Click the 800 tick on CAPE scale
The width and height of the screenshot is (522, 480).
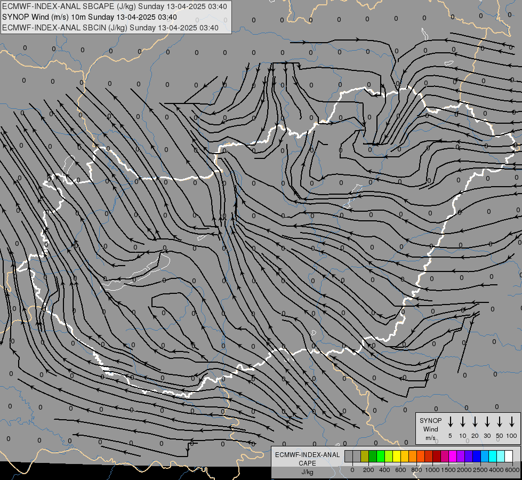(x=416, y=470)
